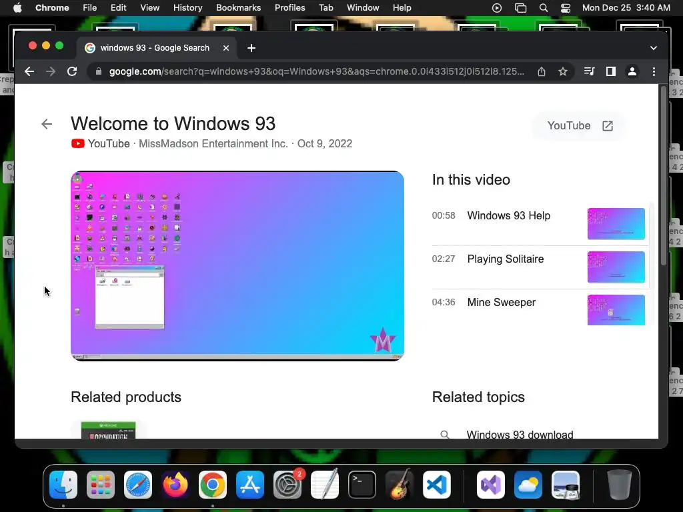Toggle the Chrome side panel icon
Screen dimensions: 683x512
[x=611, y=71]
